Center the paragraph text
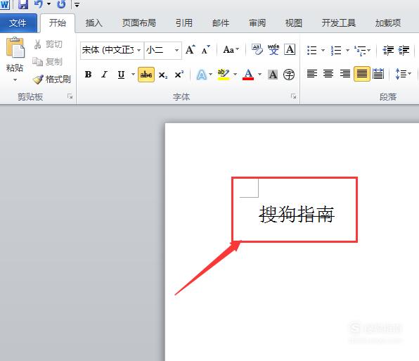419x361 pixels. [328, 73]
